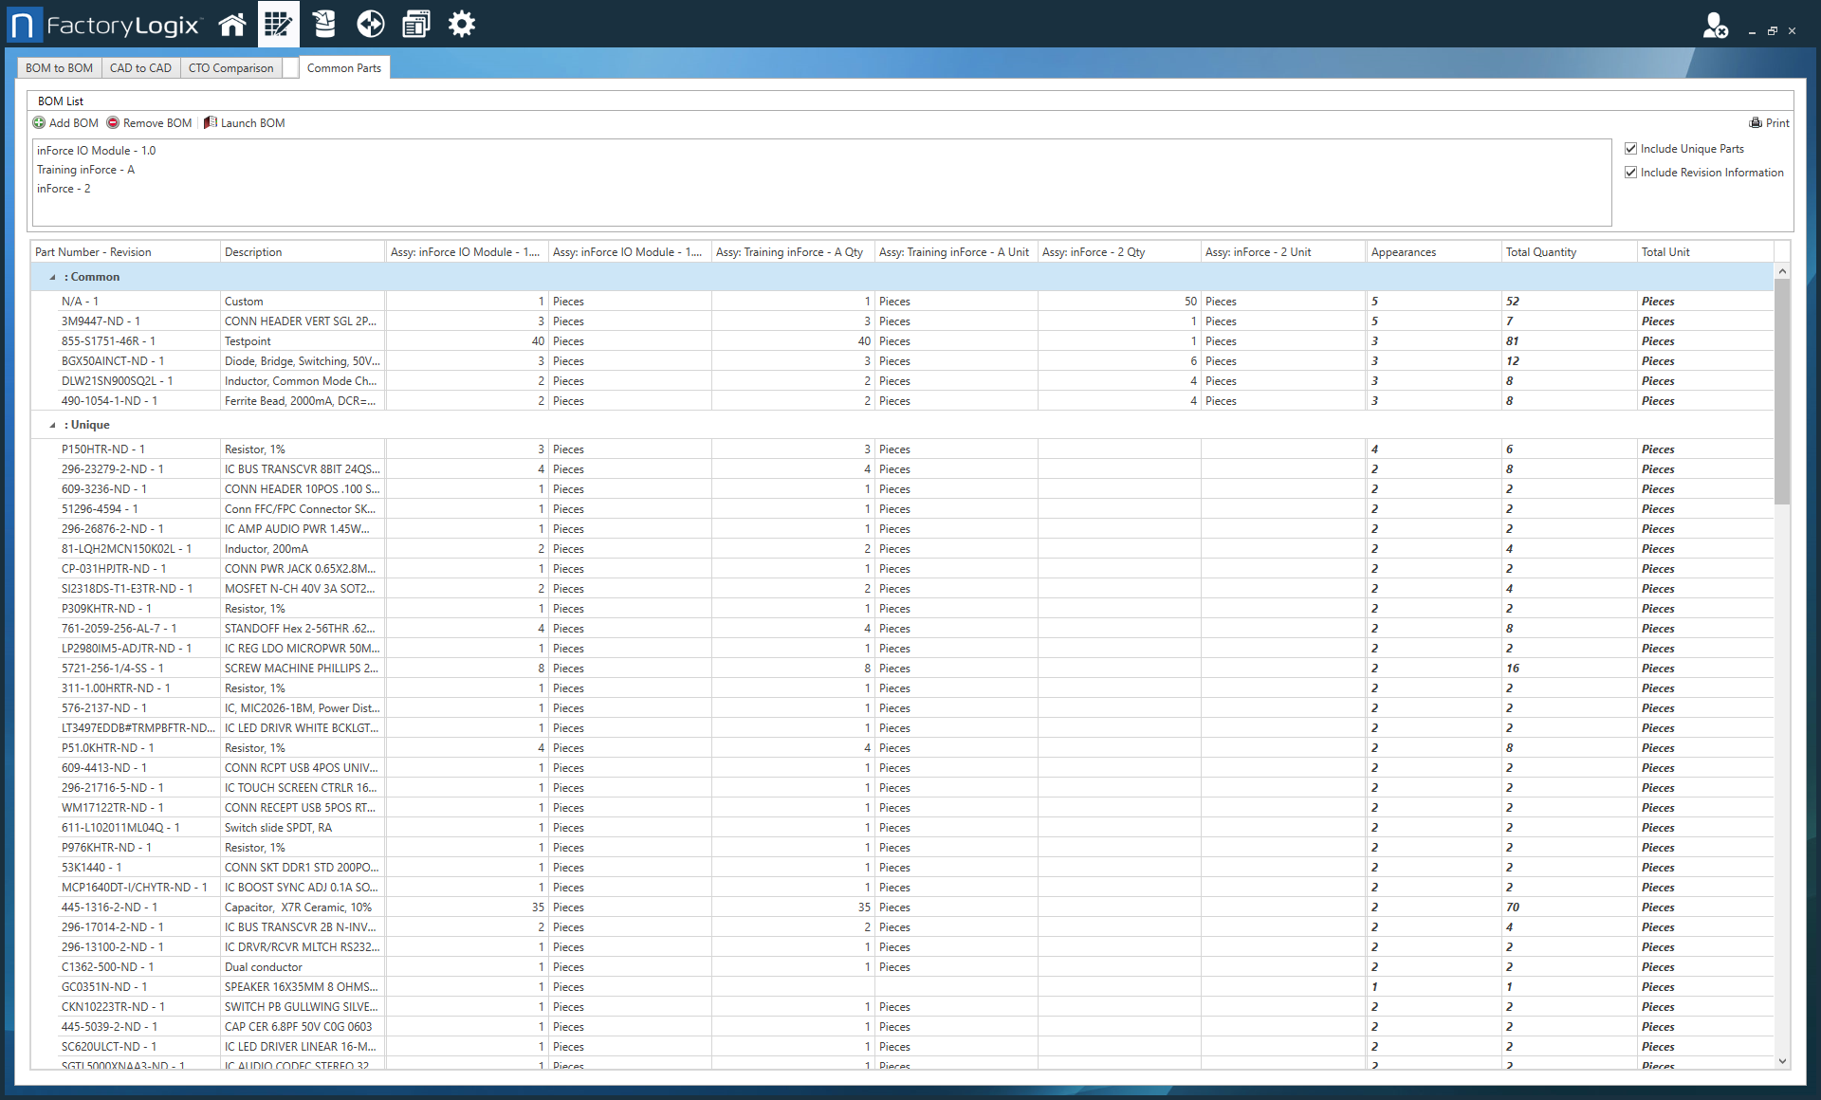Print the common parts list

click(x=1769, y=123)
